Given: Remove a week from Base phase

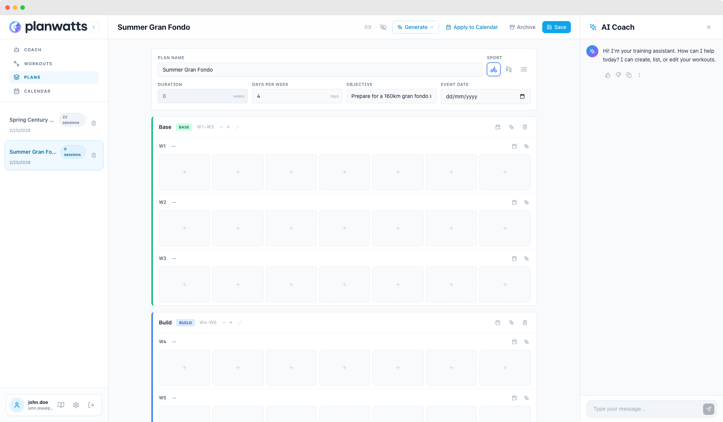Looking at the screenshot, I should point(221,127).
